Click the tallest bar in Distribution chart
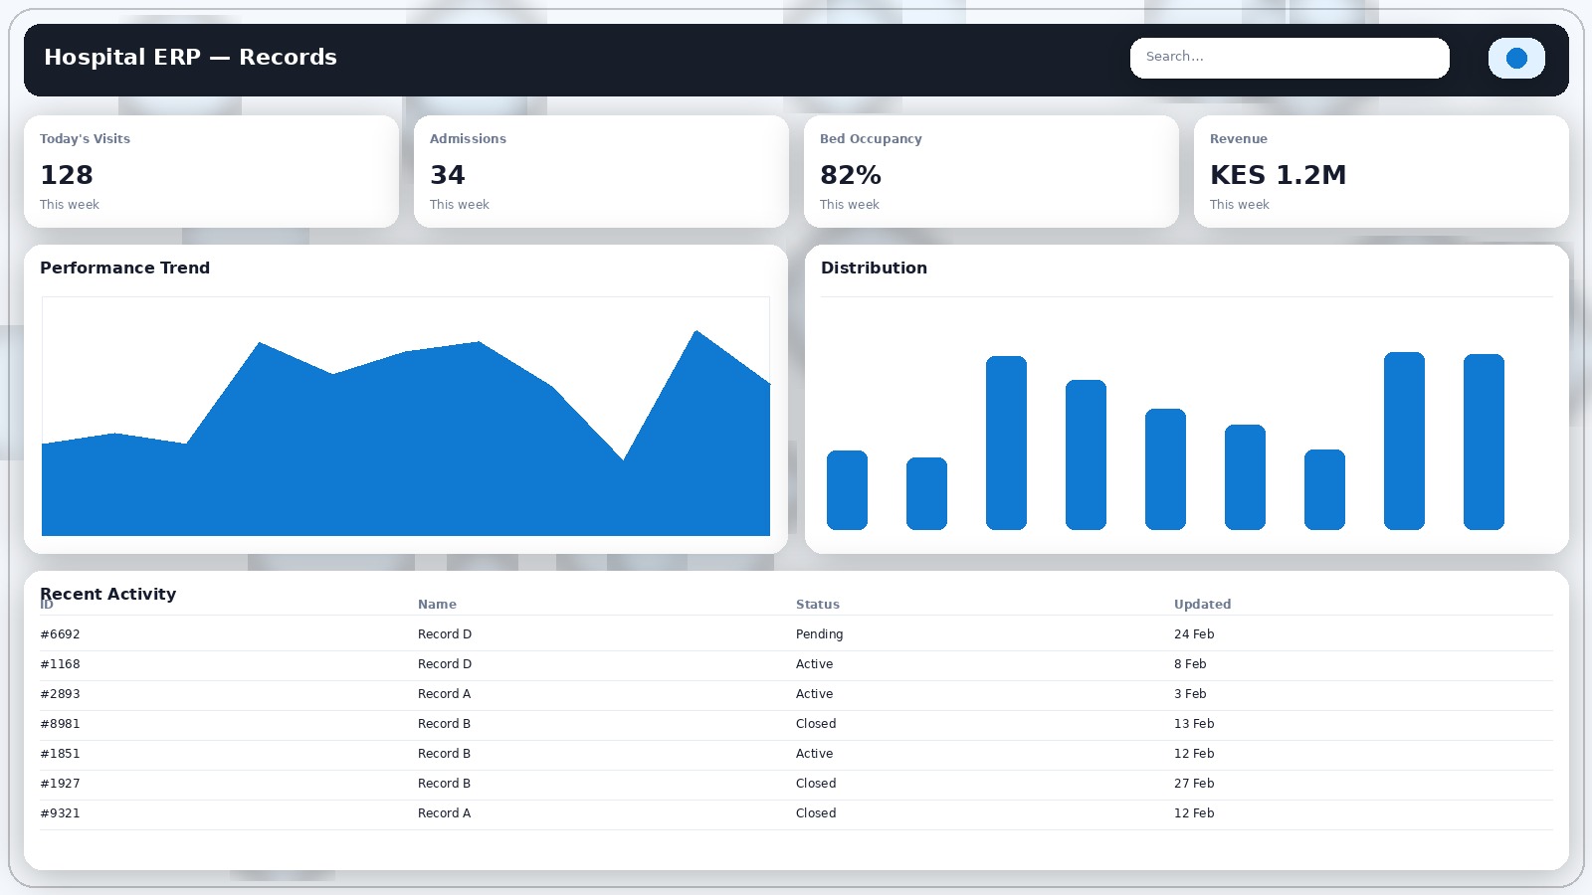 coord(1404,441)
